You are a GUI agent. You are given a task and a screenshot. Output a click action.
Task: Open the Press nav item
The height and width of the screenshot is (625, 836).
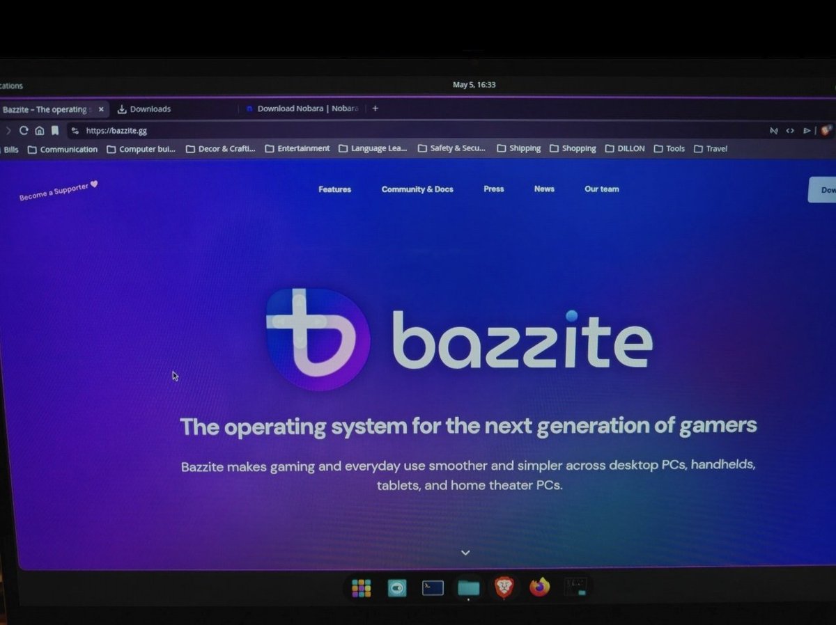point(493,189)
